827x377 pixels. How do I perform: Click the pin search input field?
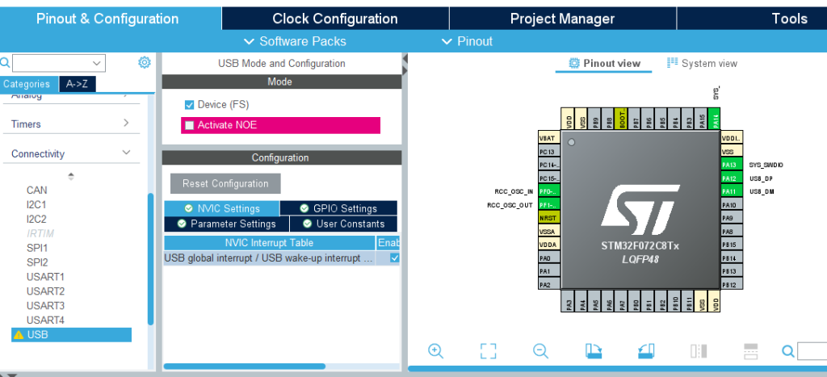pyautogui.click(x=812, y=351)
